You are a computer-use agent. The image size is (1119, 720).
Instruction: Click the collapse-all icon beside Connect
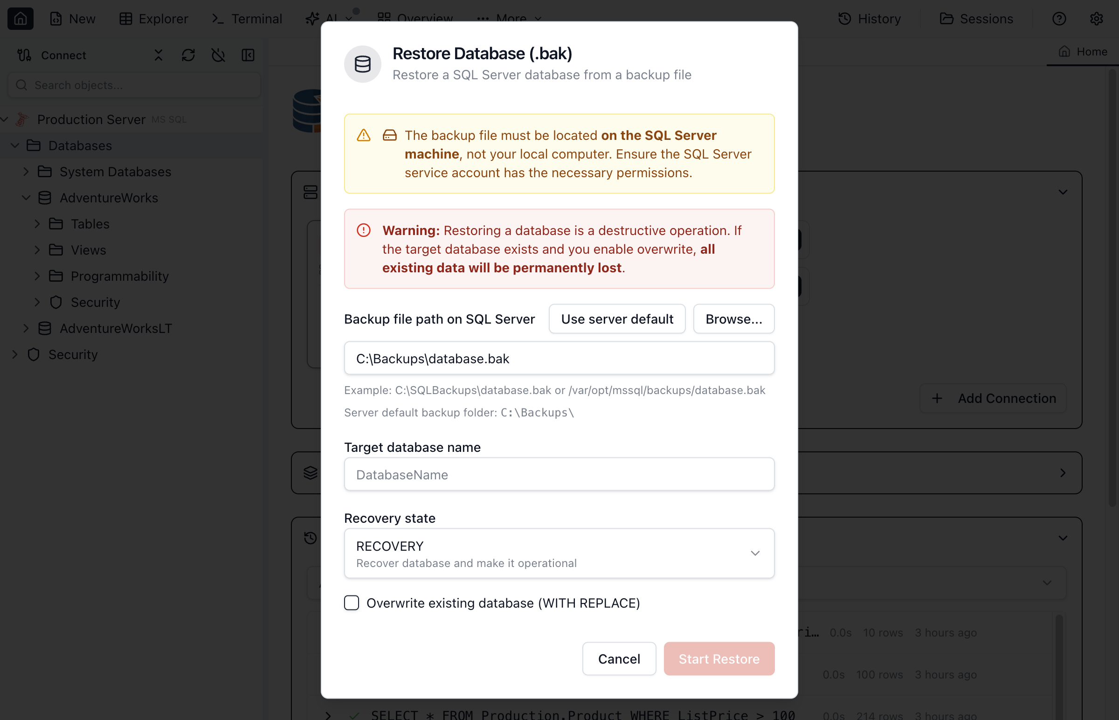(x=159, y=55)
